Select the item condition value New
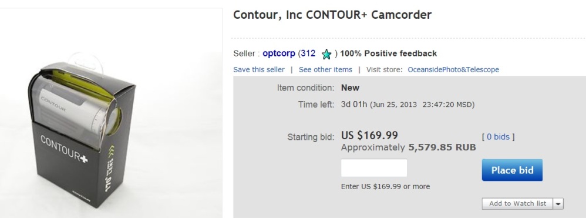Viewport: 586px width, 218px height. pyautogui.click(x=350, y=88)
